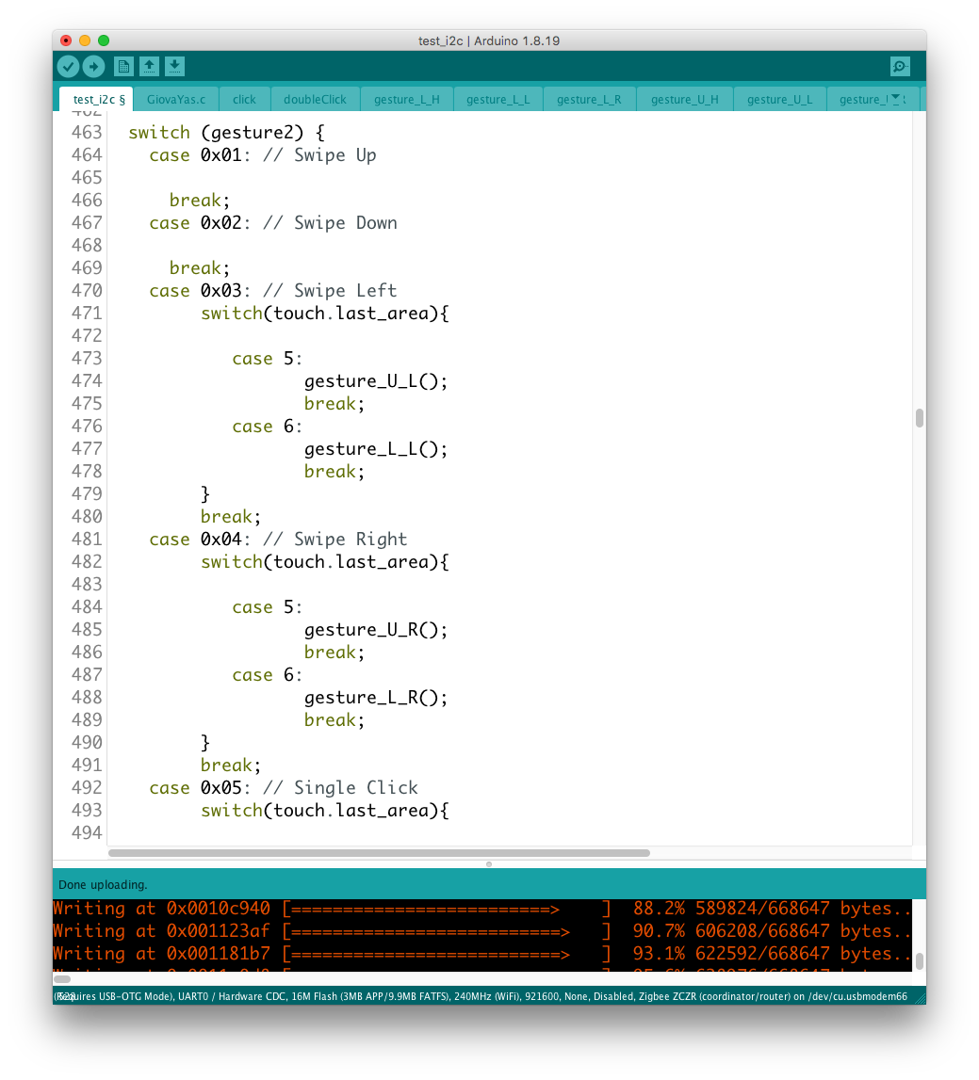Click the editor horizontal scrollbar
This screenshot has width=979, height=1080.
point(379,853)
